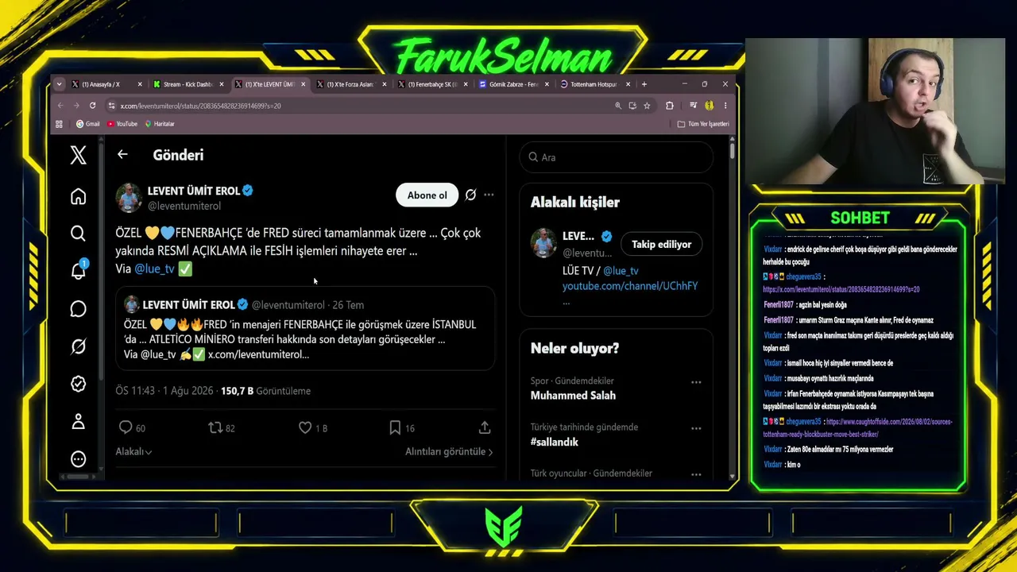The image size is (1017, 572).
Task: Switch to the Anasayfa / X tab
Action: 101,84
